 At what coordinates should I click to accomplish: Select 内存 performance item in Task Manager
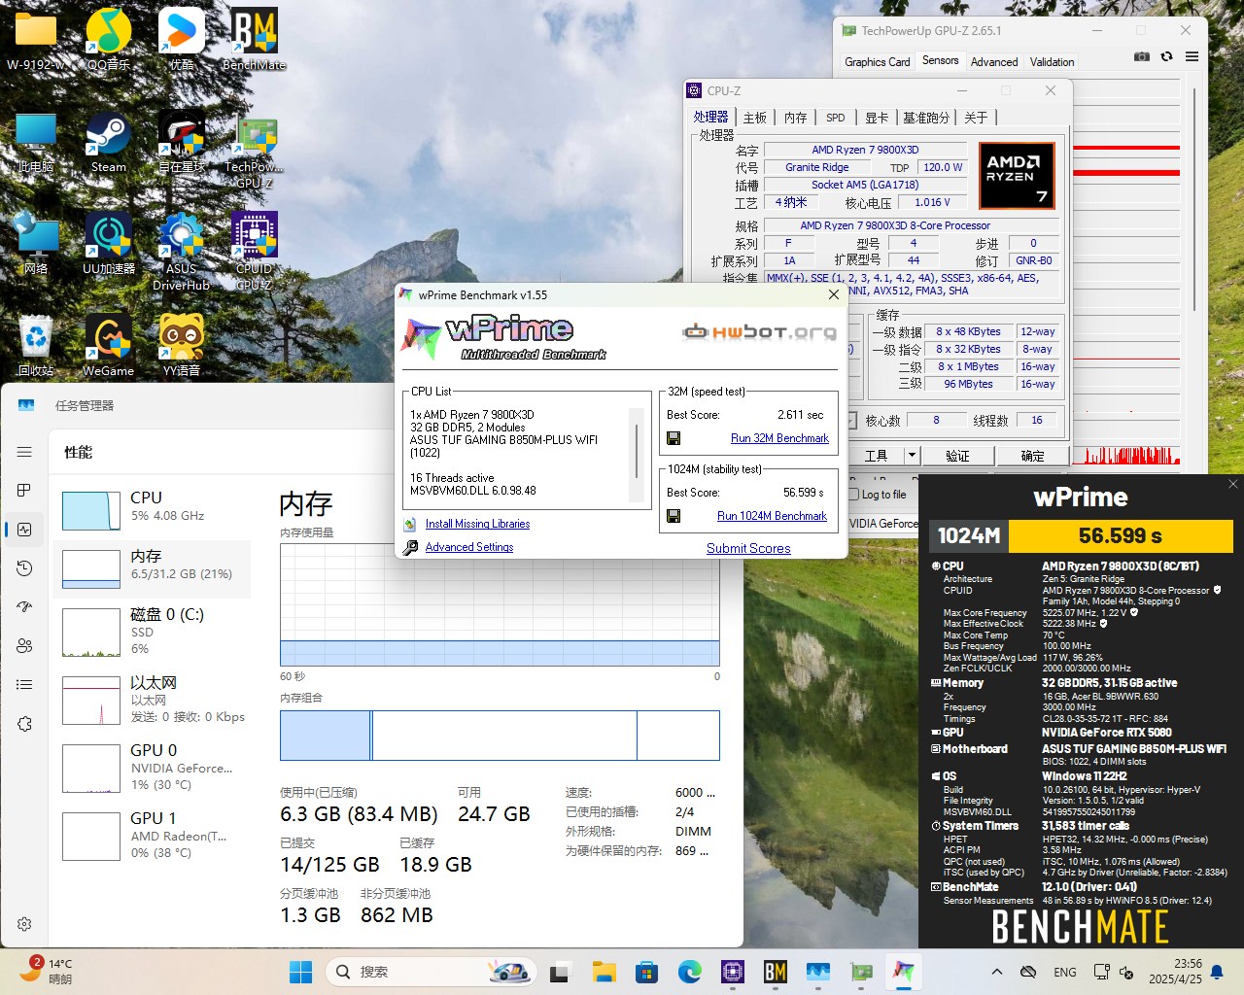coord(154,568)
